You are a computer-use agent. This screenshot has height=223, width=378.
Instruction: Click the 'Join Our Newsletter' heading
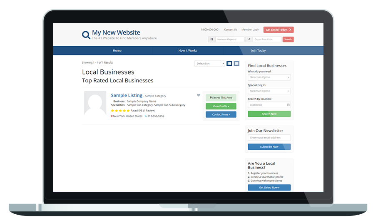(266, 131)
